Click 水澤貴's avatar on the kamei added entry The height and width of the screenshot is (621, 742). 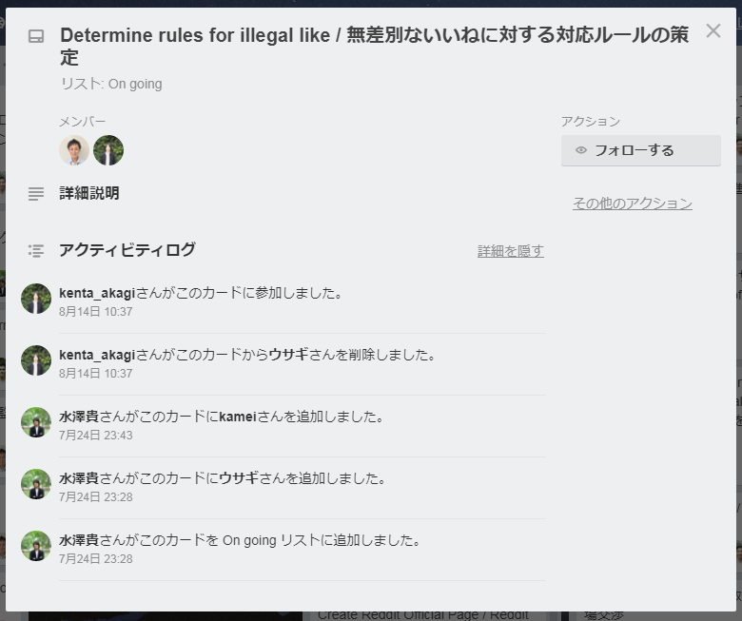(36, 422)
